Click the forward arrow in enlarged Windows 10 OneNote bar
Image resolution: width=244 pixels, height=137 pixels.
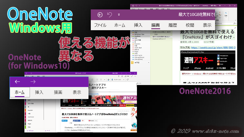pos(33,82)
